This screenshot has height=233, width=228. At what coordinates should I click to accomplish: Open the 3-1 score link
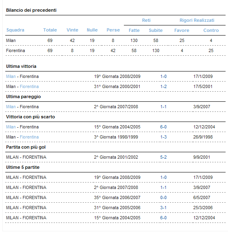tap(163, 208)
